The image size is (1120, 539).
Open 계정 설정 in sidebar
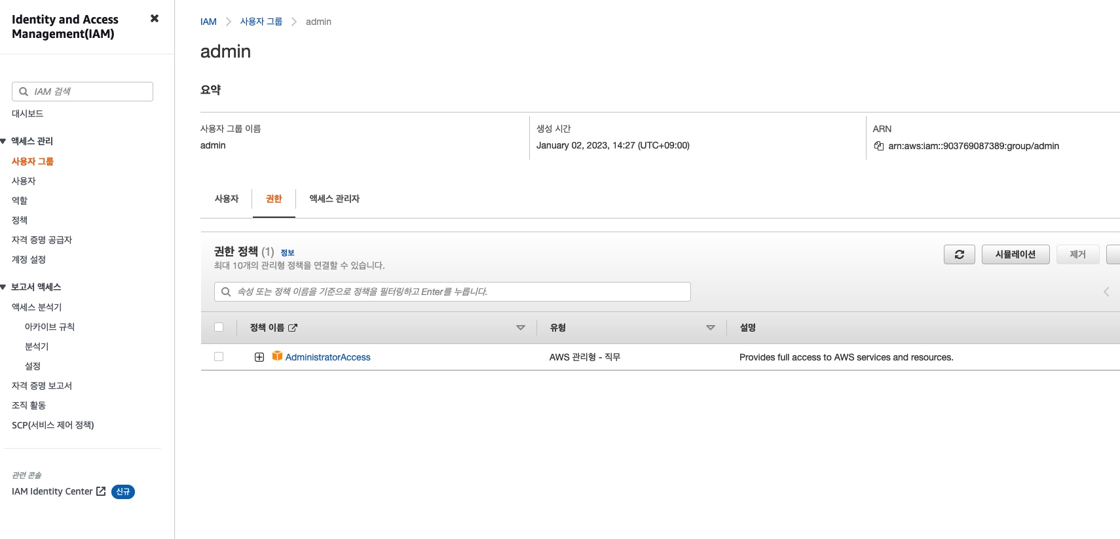tap(29, 260)
